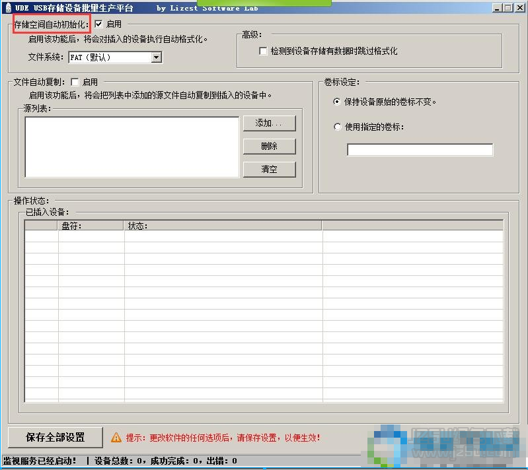Image resolution: width=528 pixels, height=470 pixels.
Task: Click description text about 源文件自动复制到插入的设备中
Action: (150, 95)
